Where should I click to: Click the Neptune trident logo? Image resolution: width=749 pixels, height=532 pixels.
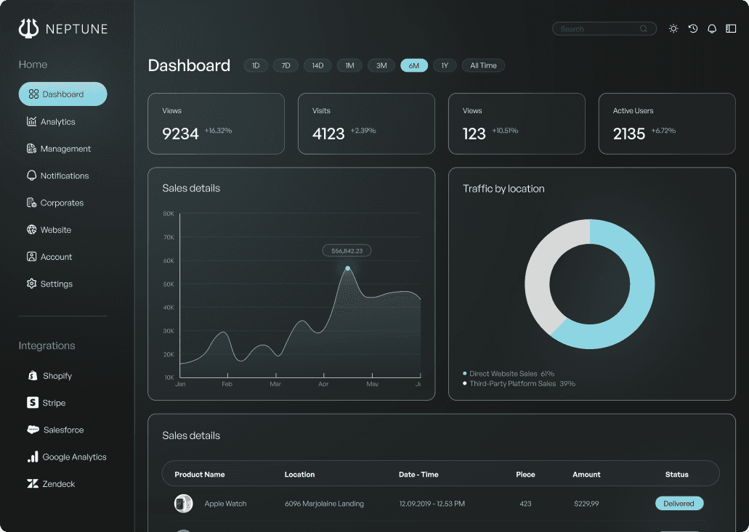click(28, 28)
